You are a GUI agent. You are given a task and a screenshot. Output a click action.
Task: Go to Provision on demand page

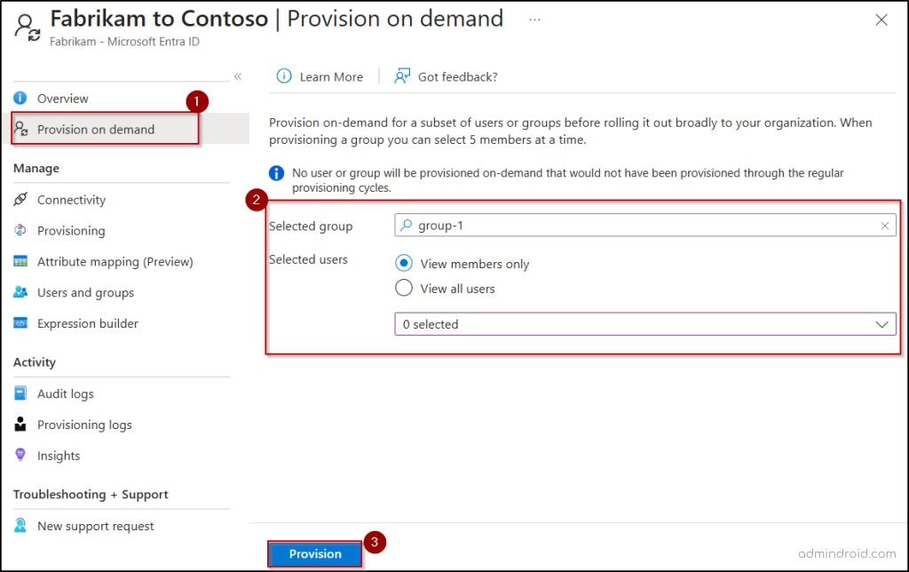click(91, 129)
